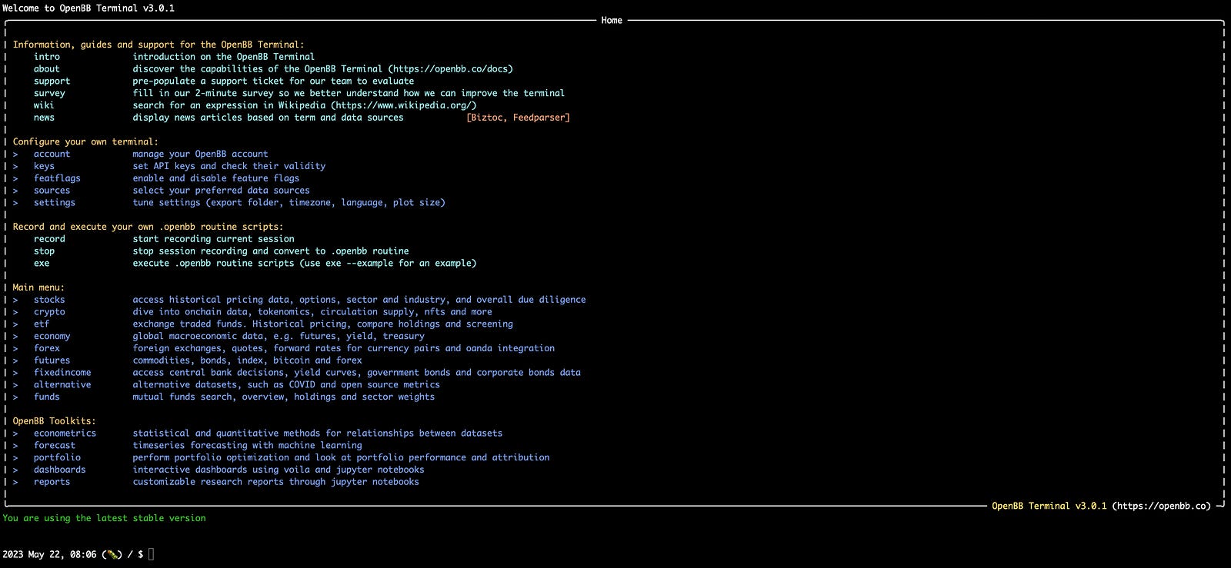Image resolution: width=1231 pixels, height=568 pixels.
Task: Click the 'Main menu:' section heading
Action: point(38,287)
